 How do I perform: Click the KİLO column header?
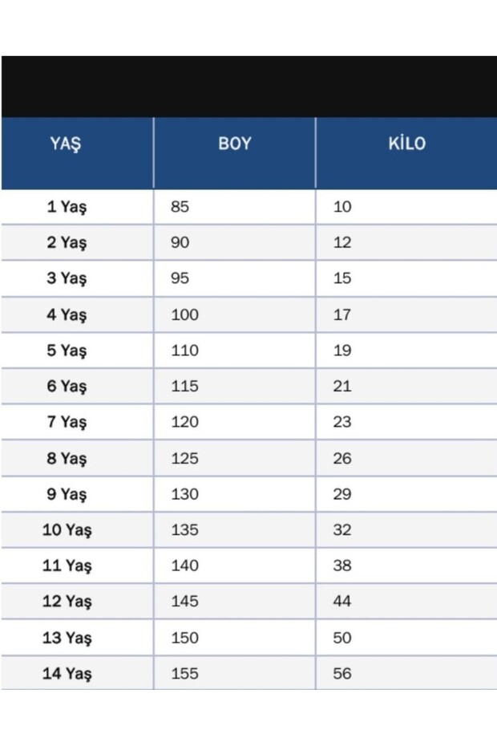[406, 144]
